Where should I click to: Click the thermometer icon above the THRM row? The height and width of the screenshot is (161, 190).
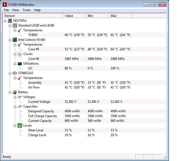point(20,30)
